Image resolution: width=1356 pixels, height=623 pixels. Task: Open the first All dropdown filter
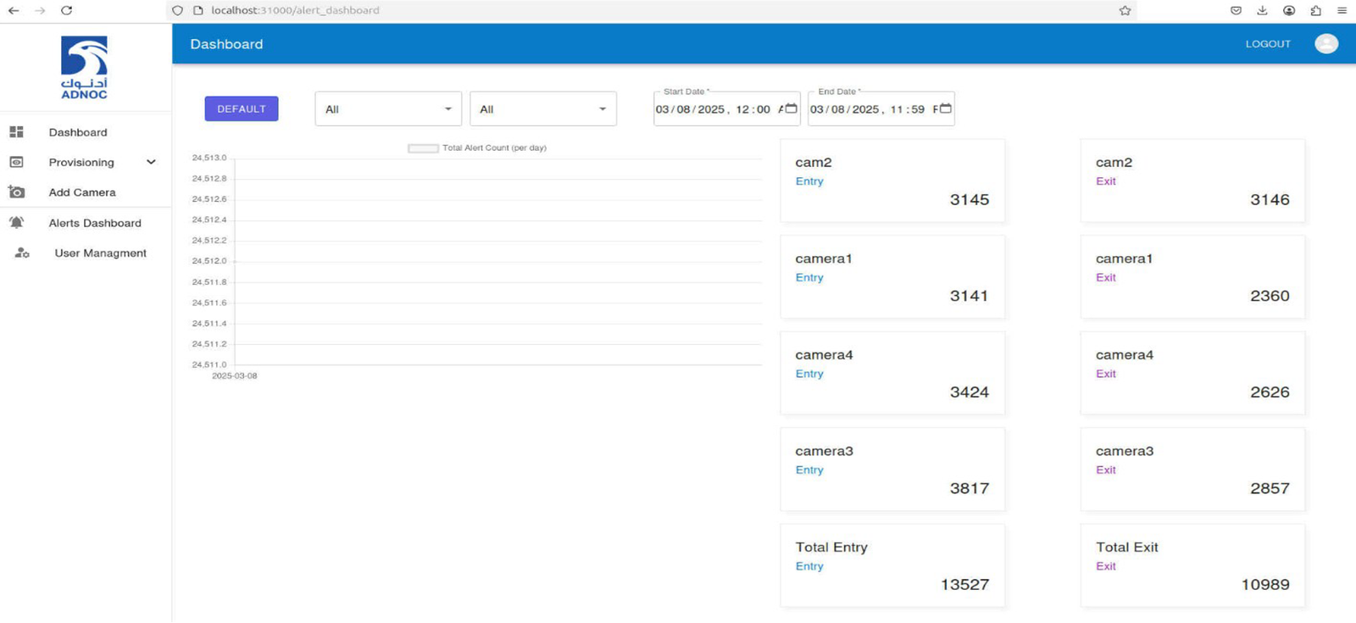pyautogui.click(x=388, y=109)
